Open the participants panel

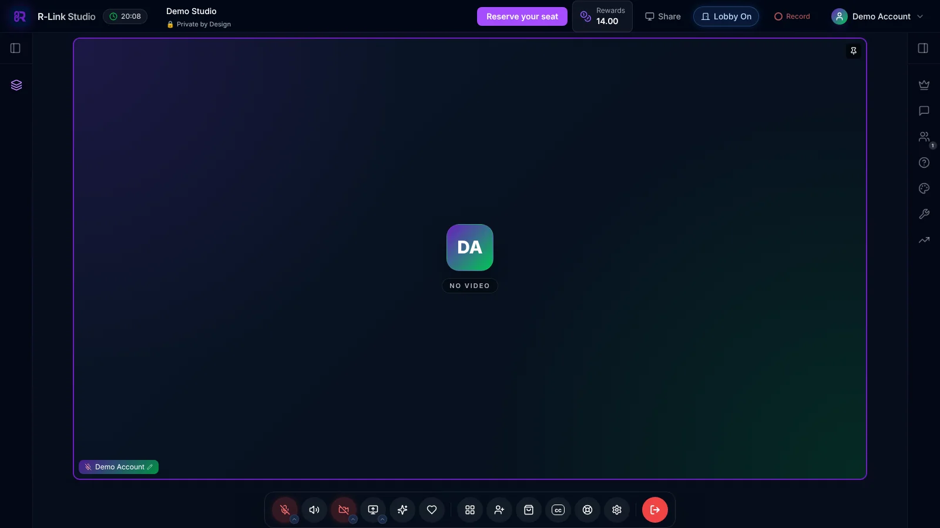[924, 137]
